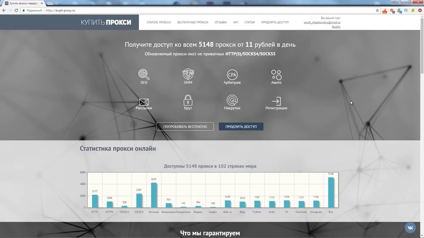
Task: Click the blue Продлить доступ button
Action: coord(241,127)
